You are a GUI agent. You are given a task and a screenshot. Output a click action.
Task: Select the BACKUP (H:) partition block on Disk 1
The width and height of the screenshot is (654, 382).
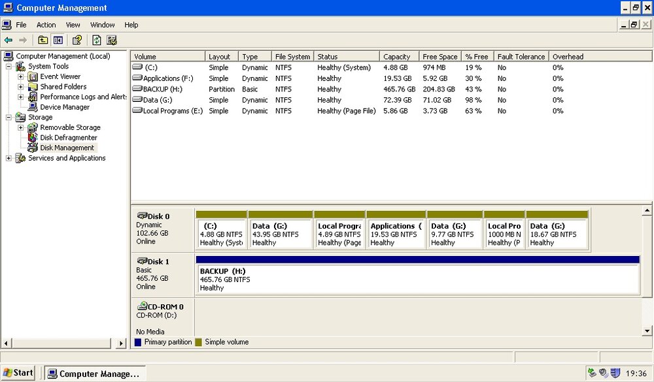(417, 276)
